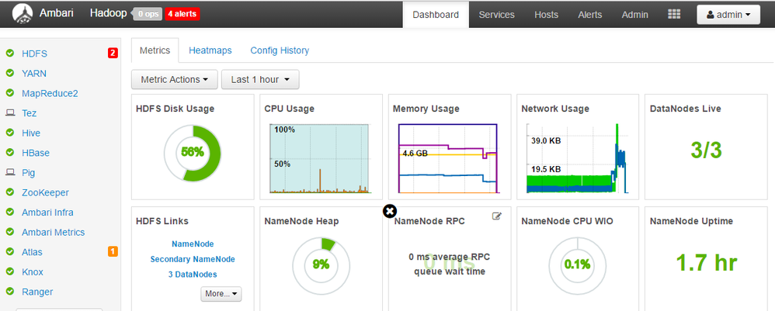This screenshot has width=775, height=311.
Task: Click the orange Atlas alert badge
Action: click(x=113, y=251)
